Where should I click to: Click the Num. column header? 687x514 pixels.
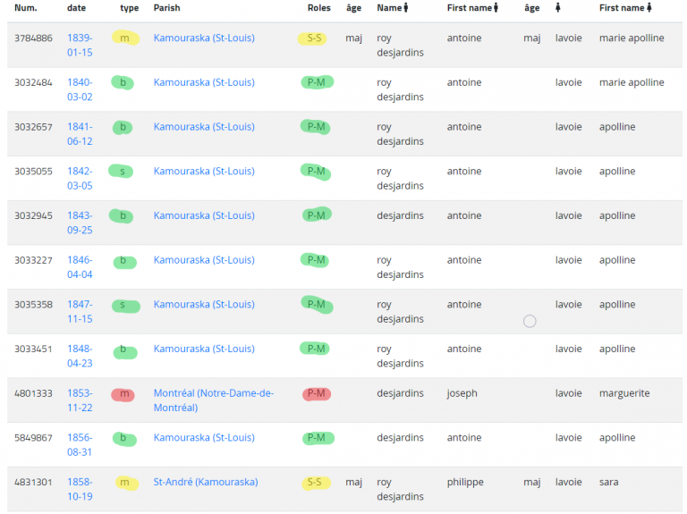pyautogui.click(x=26, y=8)
